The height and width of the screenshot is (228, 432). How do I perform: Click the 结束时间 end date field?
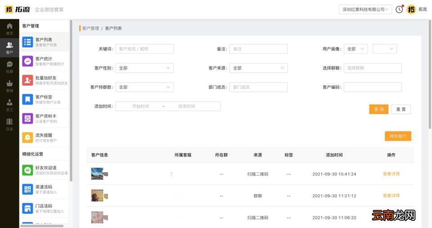click(186, 106)
